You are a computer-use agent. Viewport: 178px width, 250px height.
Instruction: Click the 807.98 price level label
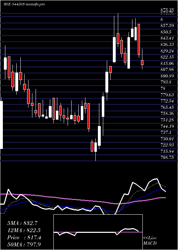tap(167, 70)
